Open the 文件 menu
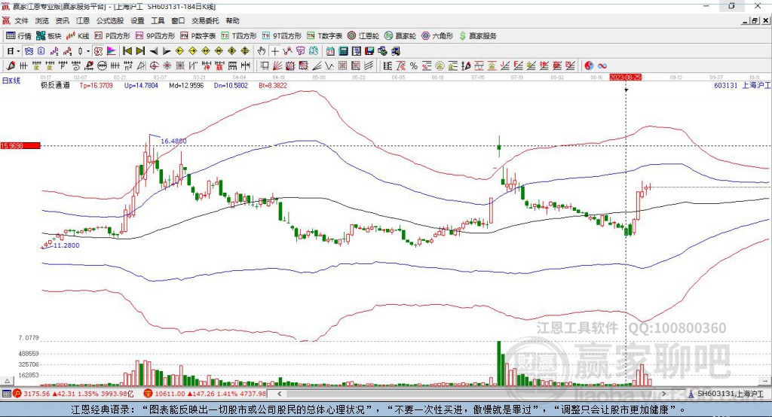Screen dimensions: 772x417 pos(22,20)
